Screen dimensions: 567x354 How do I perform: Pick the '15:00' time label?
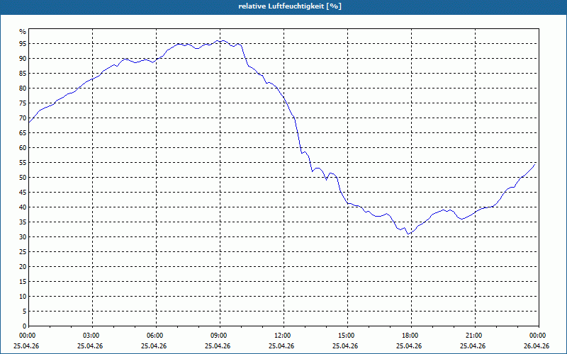point(346,336)
